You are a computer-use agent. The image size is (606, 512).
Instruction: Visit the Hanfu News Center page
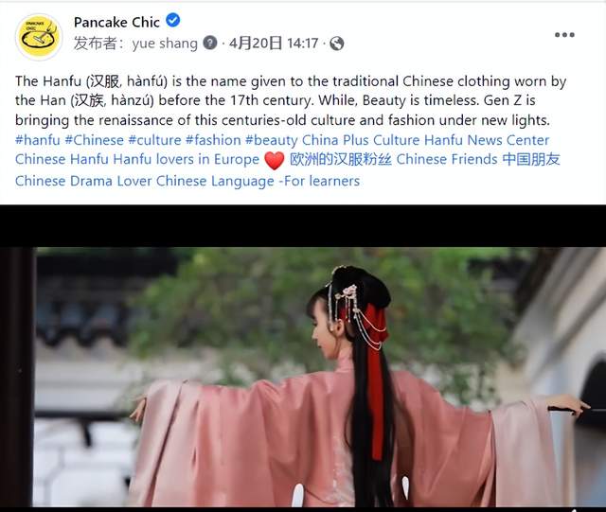[x=487, y=140]
